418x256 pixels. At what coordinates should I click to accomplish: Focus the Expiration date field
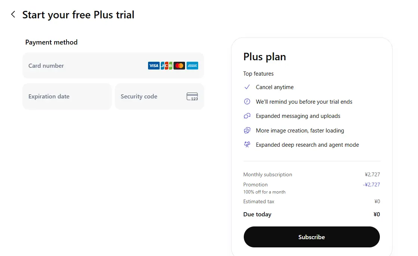point(67,96)
